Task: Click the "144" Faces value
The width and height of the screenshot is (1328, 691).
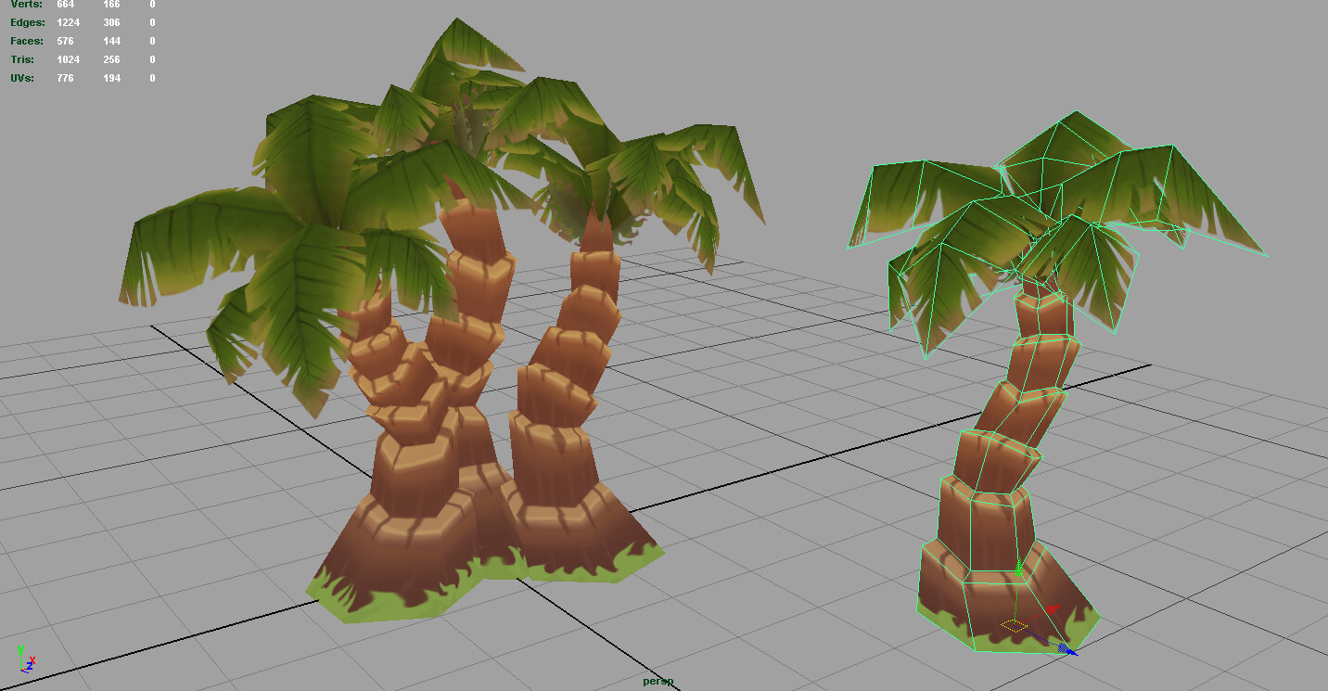Action: (x=111, y=41)
